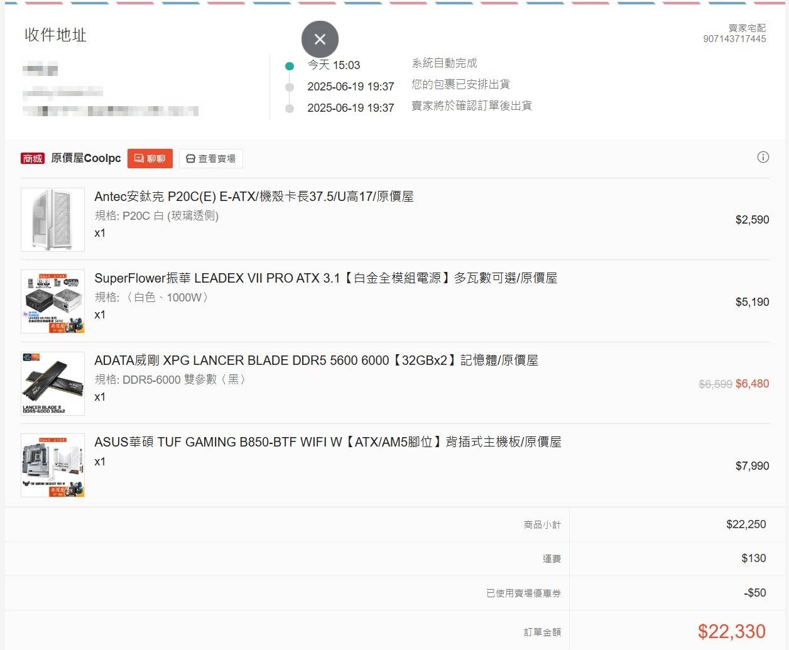
Task: Click the 賣家將於確認訂單後出貨 status entry
Action: click(x=471, y=106)
